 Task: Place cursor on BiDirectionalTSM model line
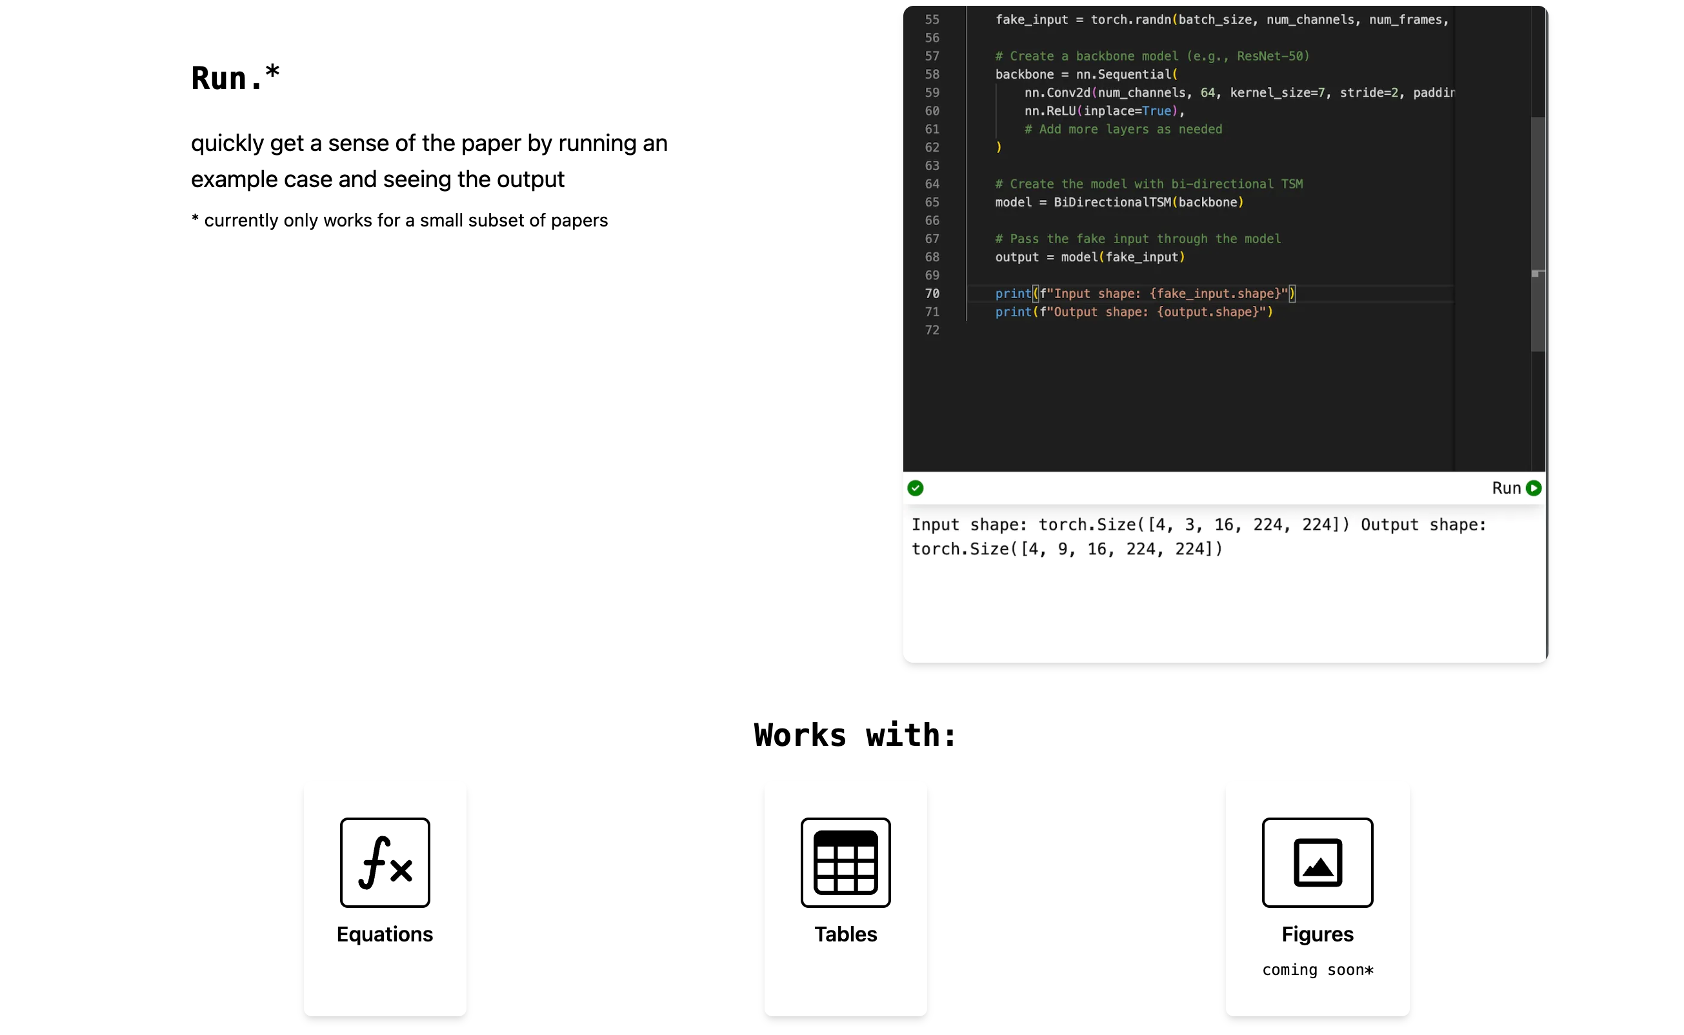pos(1118,202)
